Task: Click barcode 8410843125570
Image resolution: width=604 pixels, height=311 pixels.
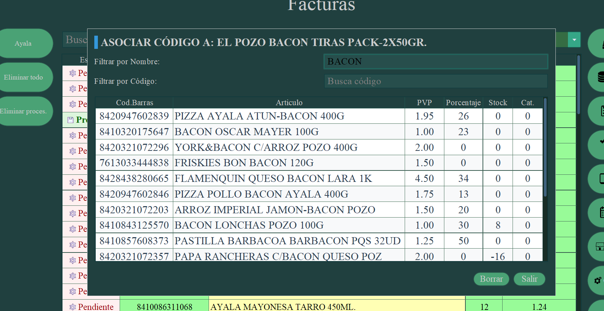Action: pos(134,225)
